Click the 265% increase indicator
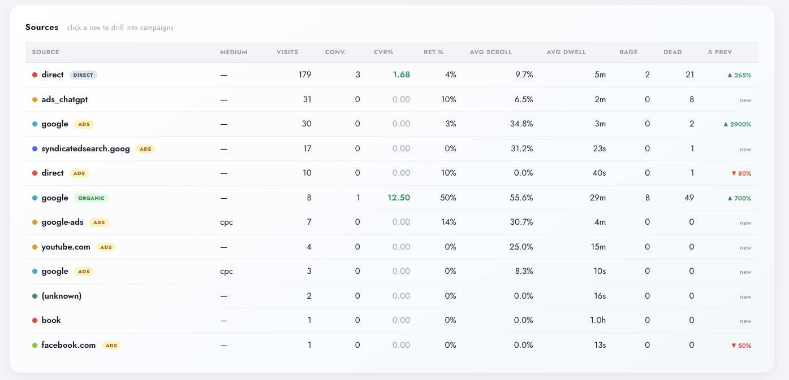The image size is (789, 380). (739, 75)
